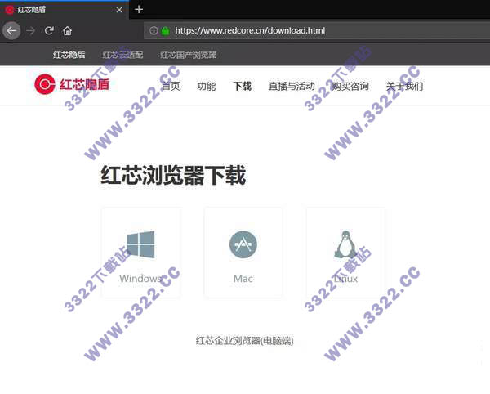The image size is (490, 394).
Task: Open 购买咨询 navigation item
Action: [x=350, y=87]
